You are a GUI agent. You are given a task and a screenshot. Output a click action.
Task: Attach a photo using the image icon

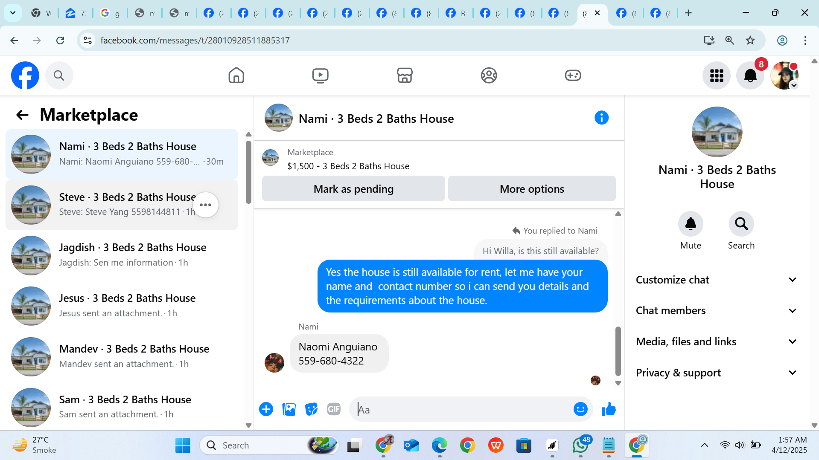(x=289, y=409)
